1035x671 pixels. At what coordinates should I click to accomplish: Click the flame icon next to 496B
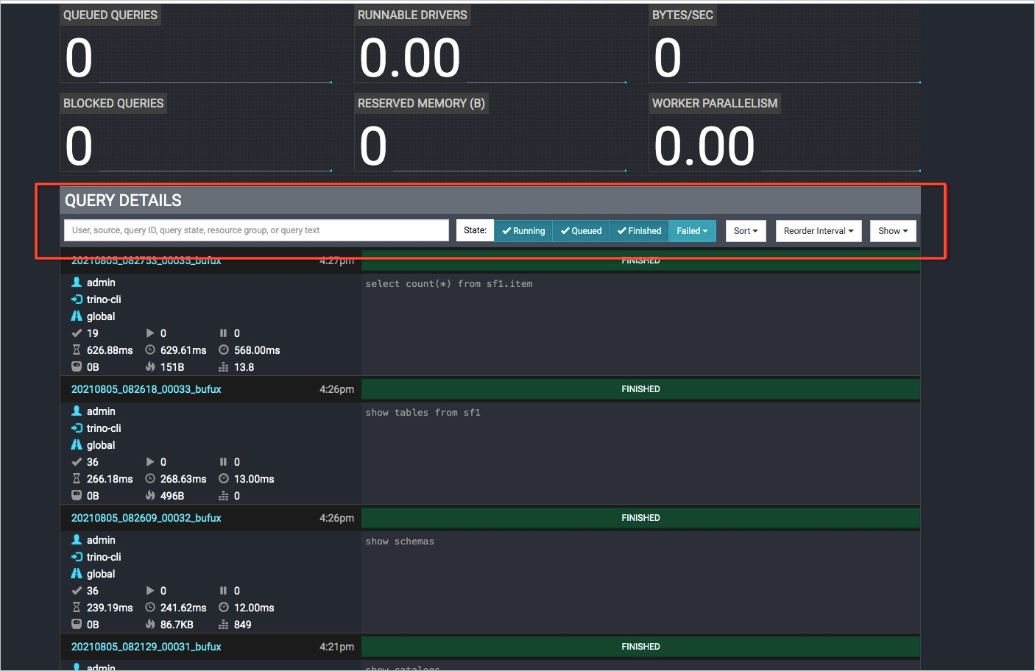click(x=150, y=496)
